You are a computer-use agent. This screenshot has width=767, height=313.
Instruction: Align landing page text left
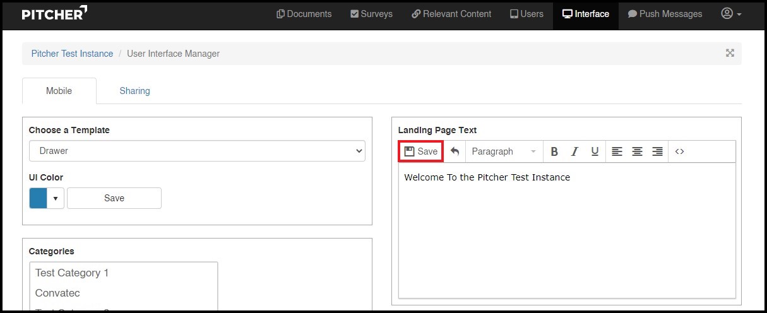coord(617,151)
